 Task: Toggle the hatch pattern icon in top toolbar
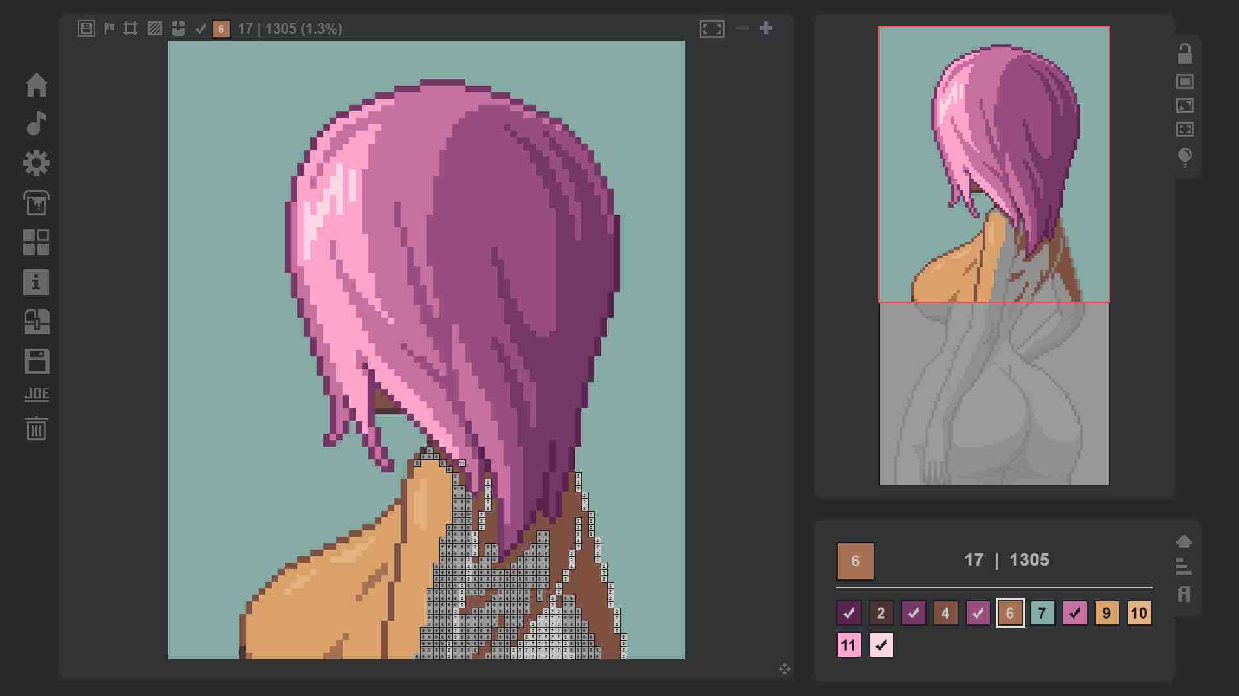(x=154, y=28)
